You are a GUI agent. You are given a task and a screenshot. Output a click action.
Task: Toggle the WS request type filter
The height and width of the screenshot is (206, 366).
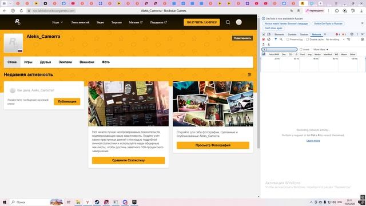coord(336,54)
